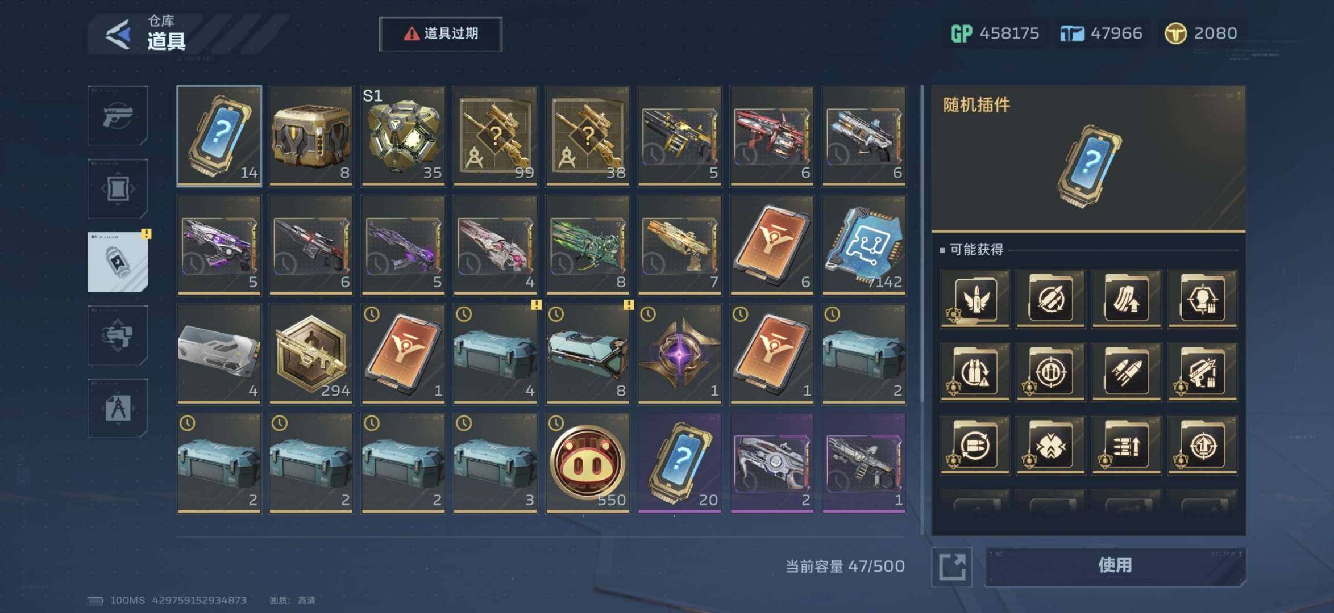Open the weapons sidebar category with pistol icon
Image resolution: width=1334 pixels, height=613 pixels.
pyautogui.click(x=118, y=116)
